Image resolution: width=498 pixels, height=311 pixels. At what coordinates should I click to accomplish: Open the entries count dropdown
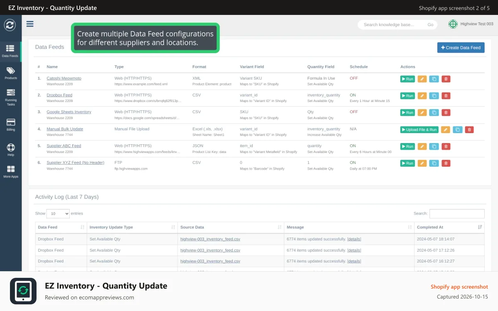(x=58, y=214)
